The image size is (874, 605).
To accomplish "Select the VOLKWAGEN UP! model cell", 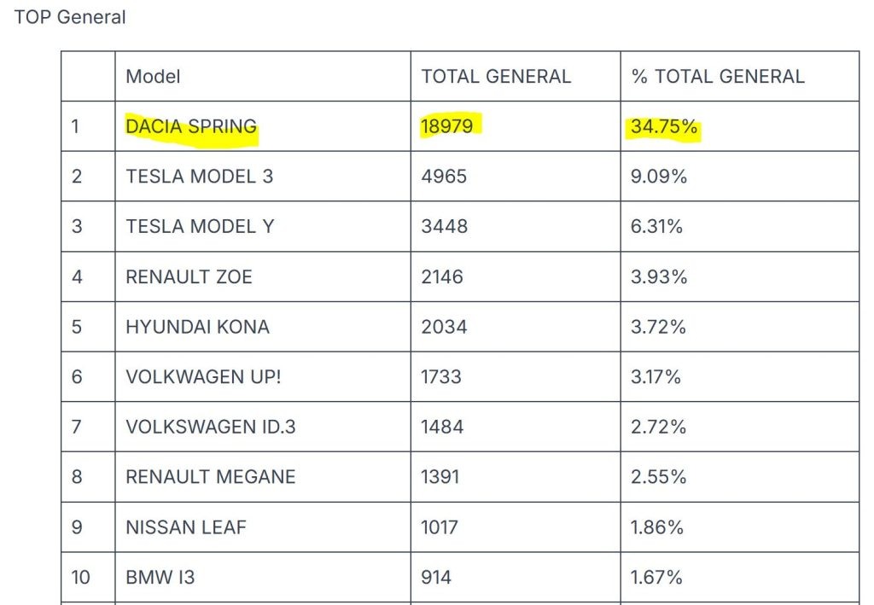I will pyautogui.click(x=203, y=376).
